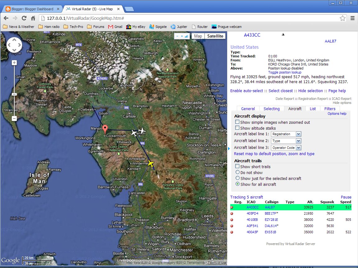Collapse side panel with blue arrow
The width and height of the screenshot is (358, 268).
(x=229, y=149)
